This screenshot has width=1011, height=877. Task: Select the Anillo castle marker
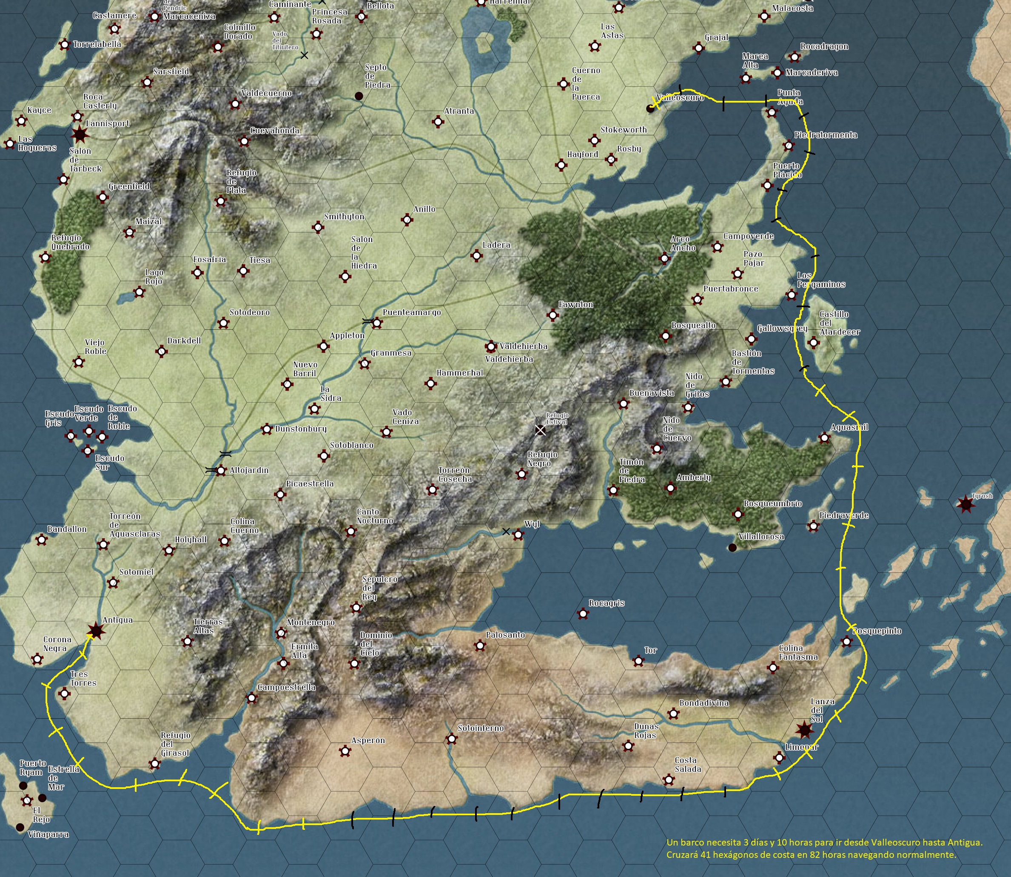(407, 220)
